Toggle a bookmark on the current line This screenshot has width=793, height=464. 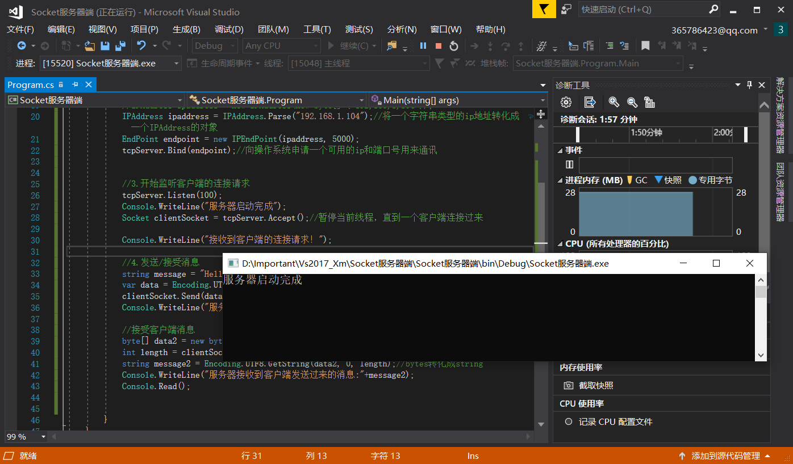[x=645, y=46]
